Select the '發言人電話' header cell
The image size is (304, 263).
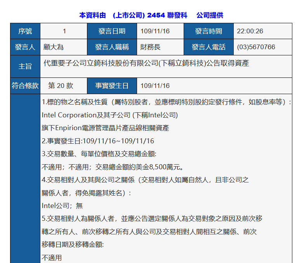coord(208,47)
